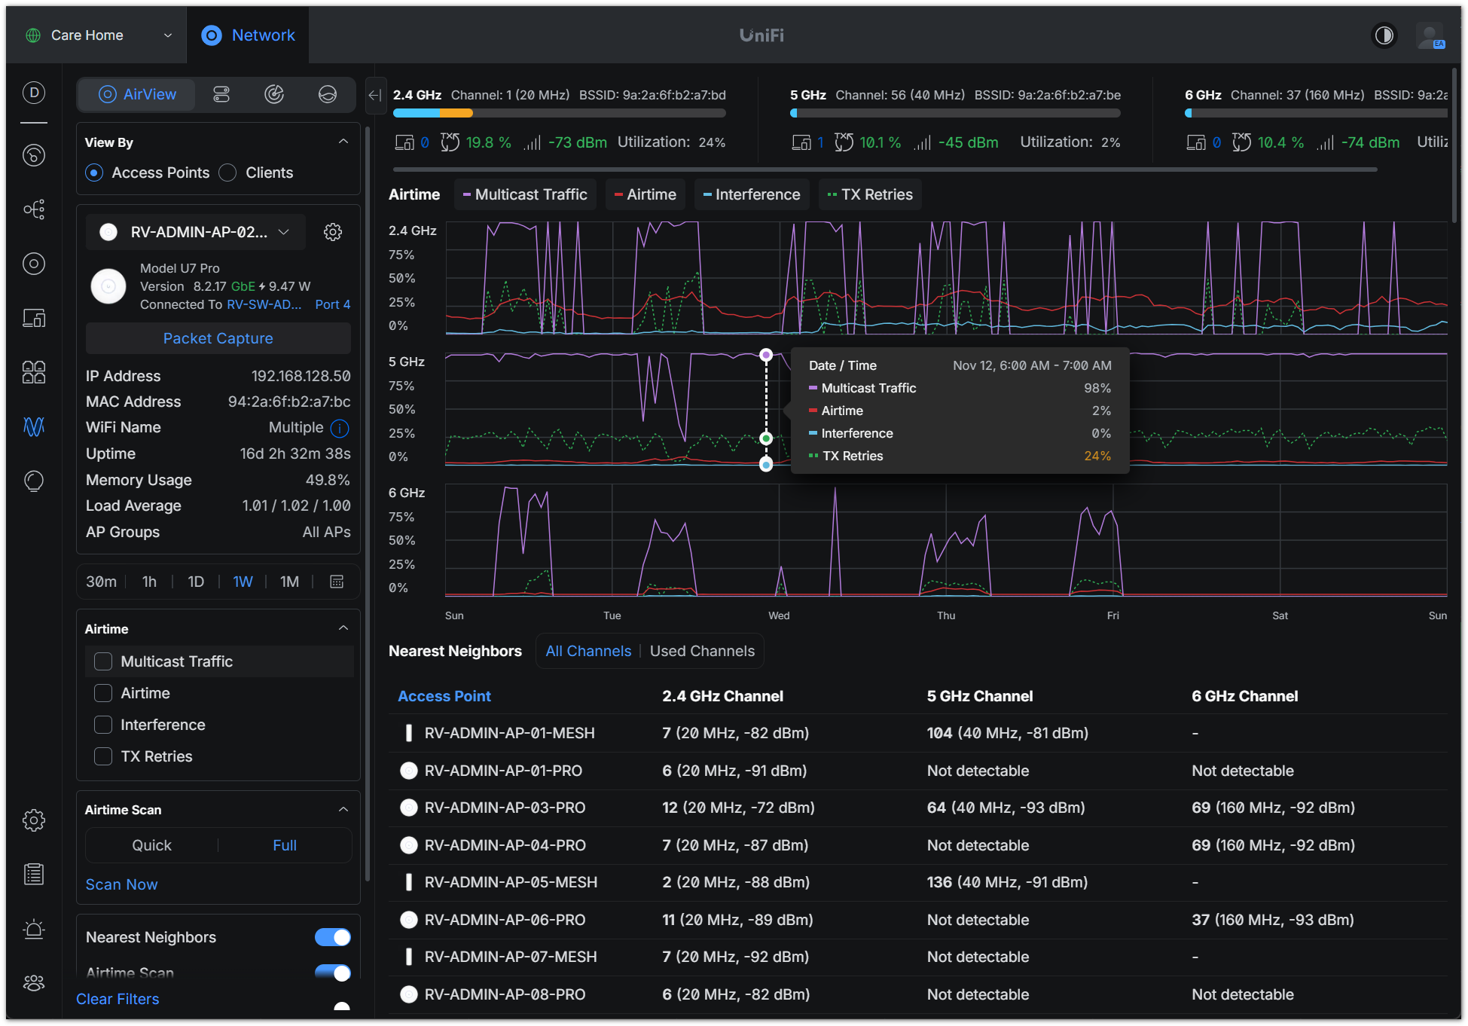
Task: Toggle the TX Retries chart legend
Action: click(870, 194)
